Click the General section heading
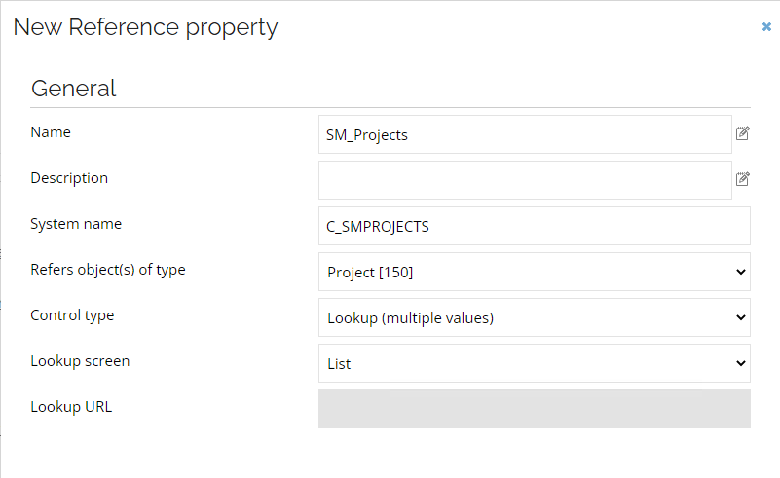Image resolution: width=780 pixels, height=478 pixels. pyautogui.click(x=74, y=89)
